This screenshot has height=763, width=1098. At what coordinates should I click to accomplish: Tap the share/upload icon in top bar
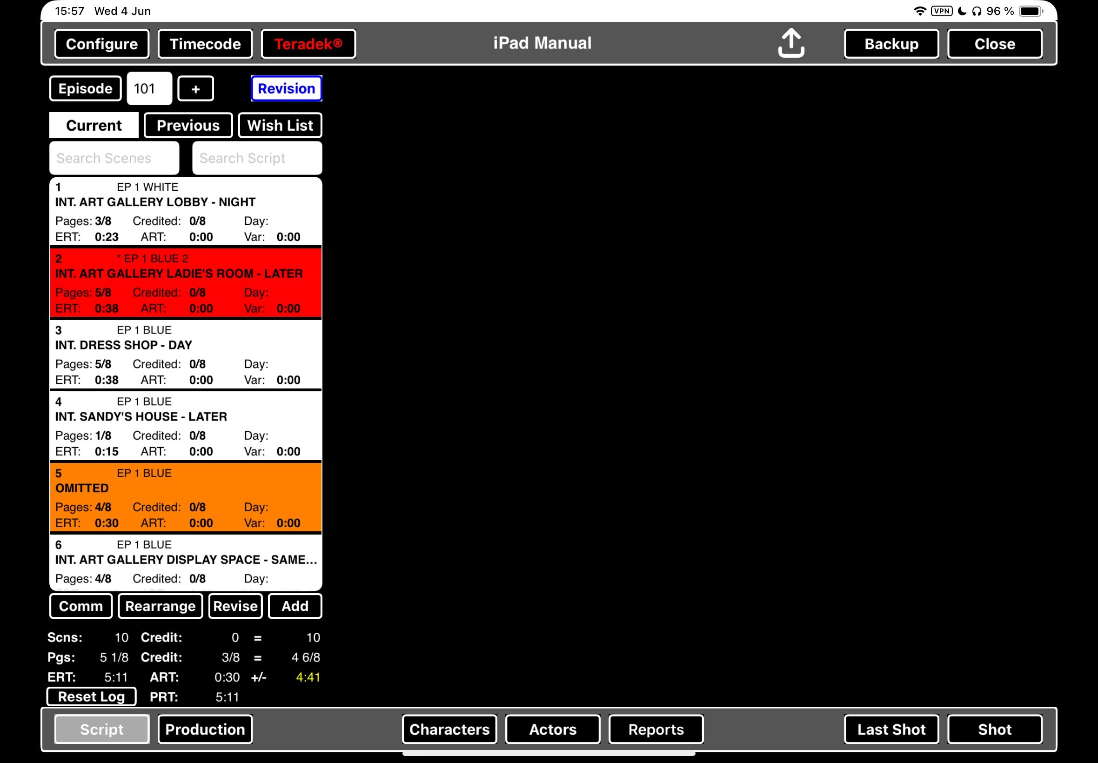790,43
